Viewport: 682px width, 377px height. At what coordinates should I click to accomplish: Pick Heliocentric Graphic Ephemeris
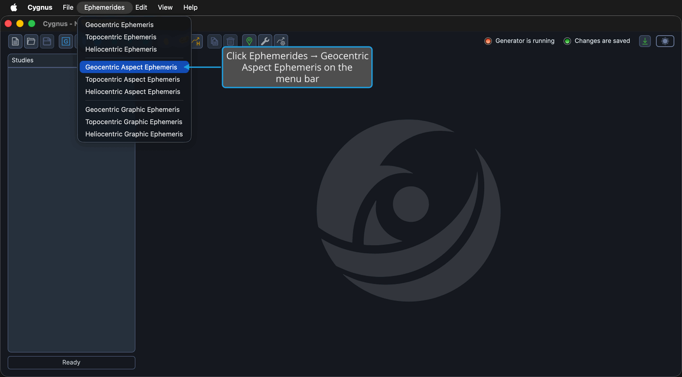(x=134, y=134)
